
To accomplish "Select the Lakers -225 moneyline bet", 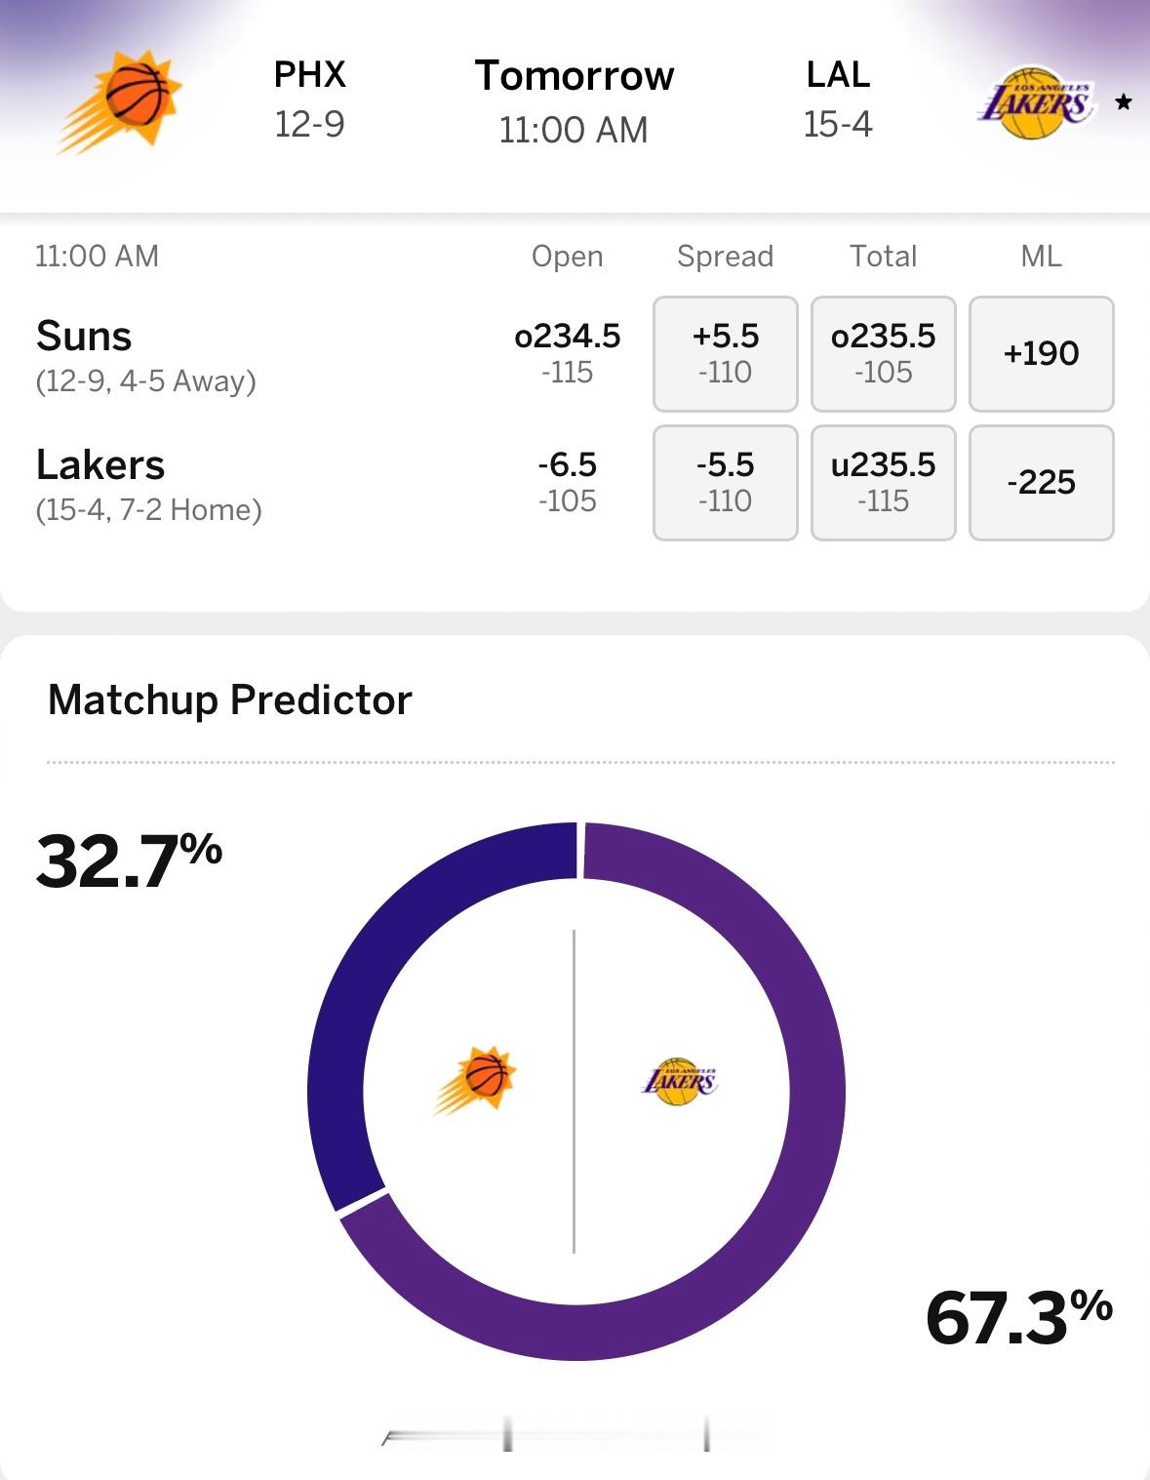I will coord(1041,483).
